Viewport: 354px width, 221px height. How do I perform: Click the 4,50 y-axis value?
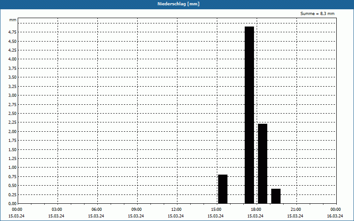pyautogui.click(x=12, y=41)
